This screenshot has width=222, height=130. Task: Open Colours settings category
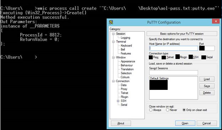[125, 77]
